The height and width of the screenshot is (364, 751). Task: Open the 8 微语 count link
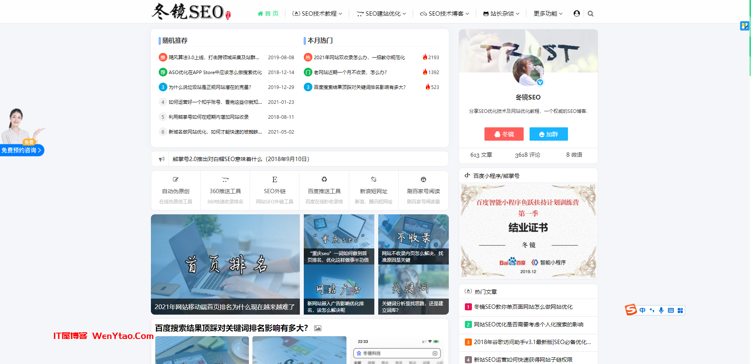pyautogui.click(x=574, y=155)
